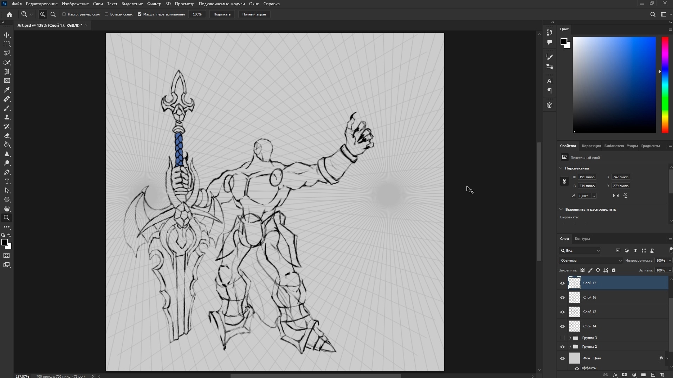Select the Paint Bucket tool

click(x=7, y=145)
